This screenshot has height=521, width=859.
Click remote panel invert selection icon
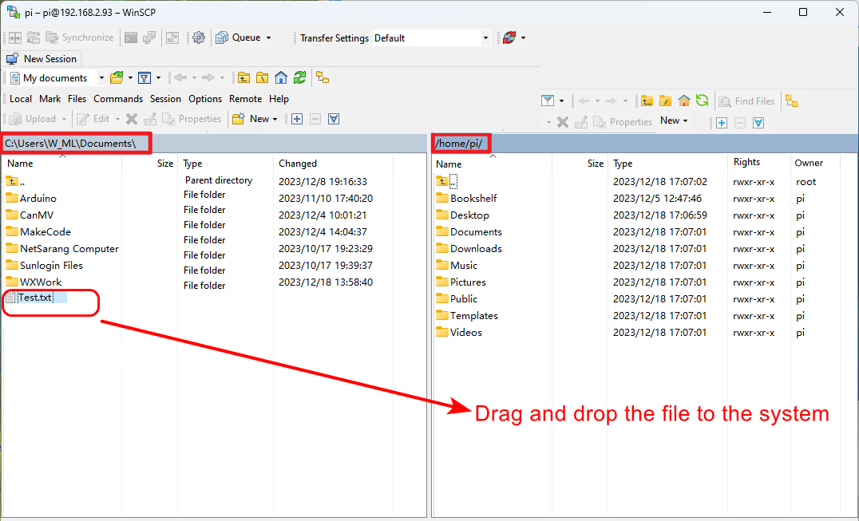(x=758, y=123)
